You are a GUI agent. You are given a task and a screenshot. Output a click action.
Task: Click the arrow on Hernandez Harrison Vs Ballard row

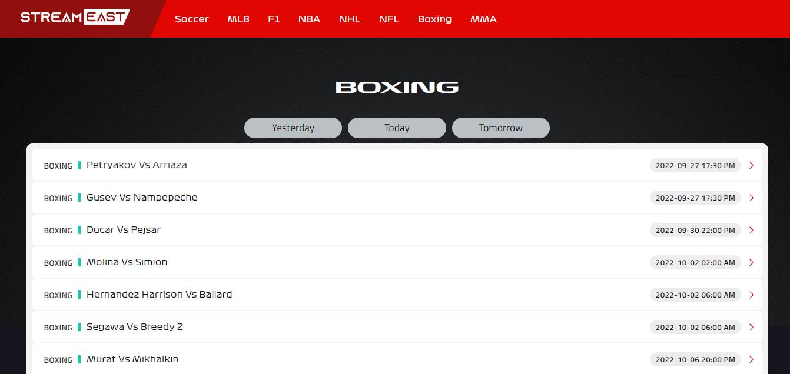coord(751,295)
